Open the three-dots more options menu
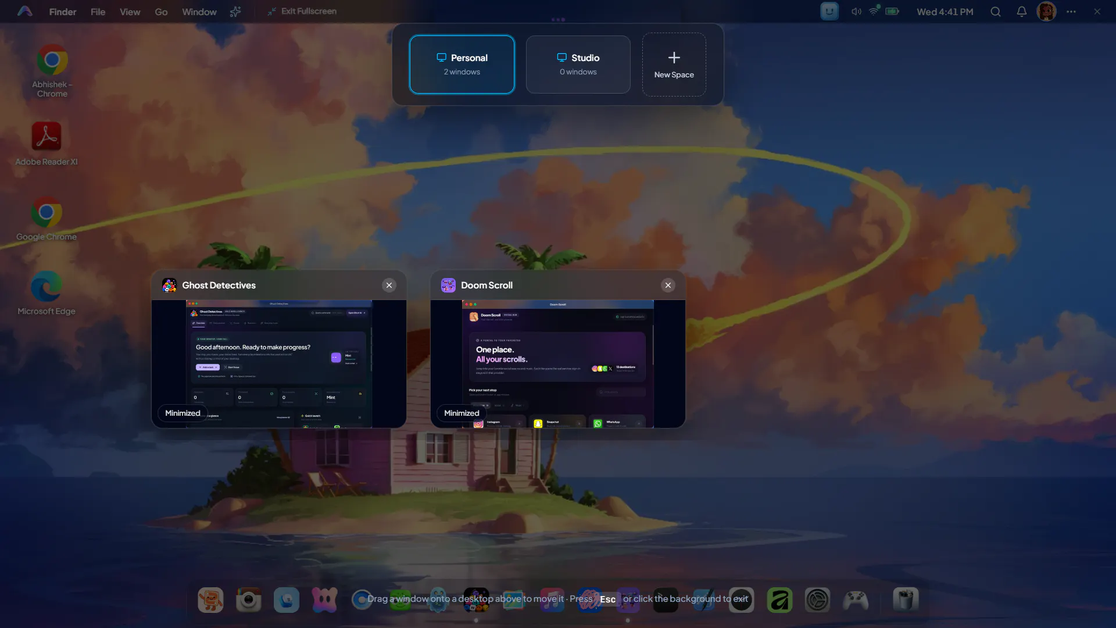Viewport: 1116px width, 628px height. [1071, 12]
